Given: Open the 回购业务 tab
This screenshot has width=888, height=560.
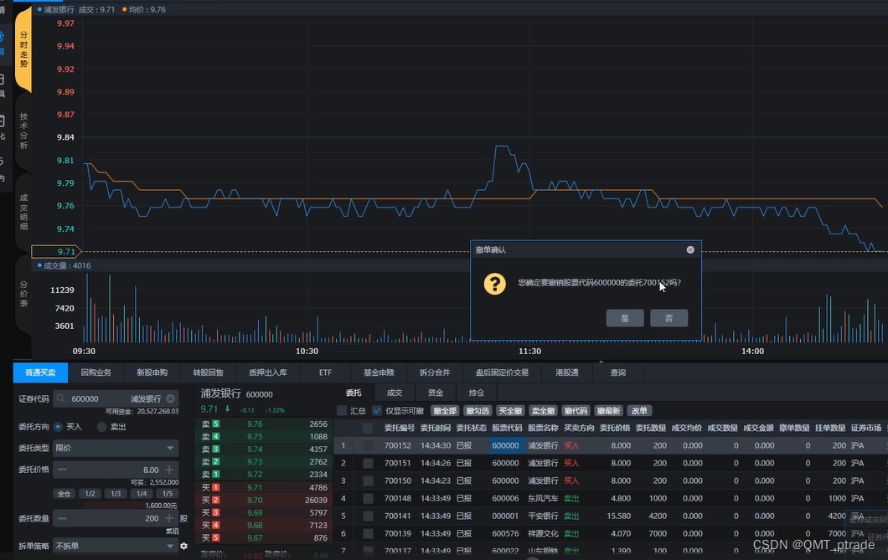Looking at the screenshot, I should click(x=96, y=372).
